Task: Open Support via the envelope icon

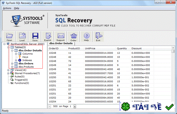Action: pos(61,36)
